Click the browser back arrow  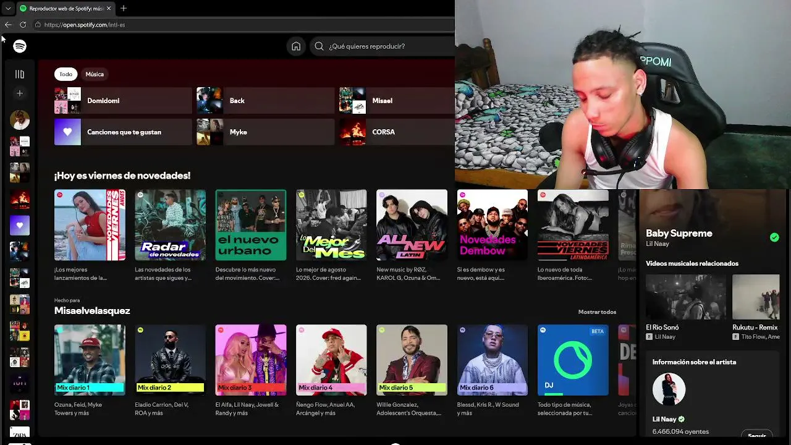pos(8,25)
